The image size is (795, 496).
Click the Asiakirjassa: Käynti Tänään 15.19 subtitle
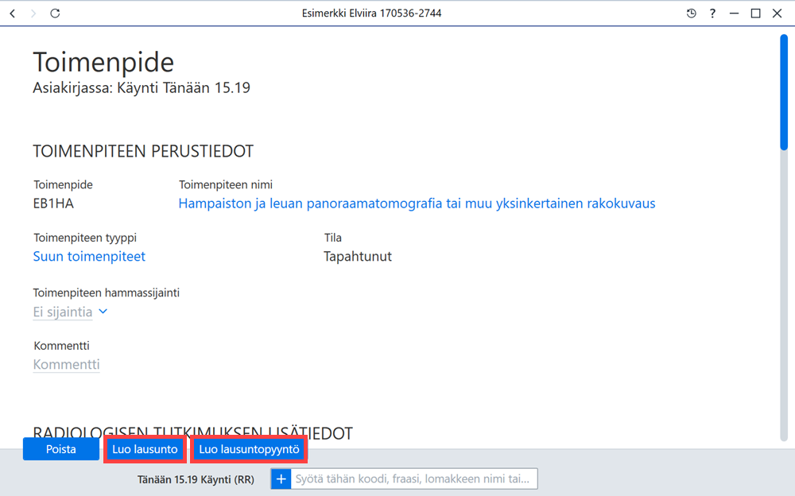[x=142, y=87]
